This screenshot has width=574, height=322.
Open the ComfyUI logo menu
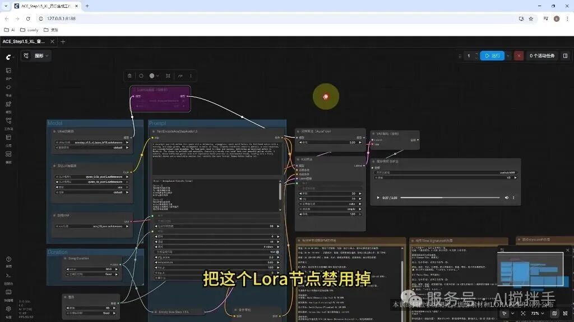coord(9,57)
